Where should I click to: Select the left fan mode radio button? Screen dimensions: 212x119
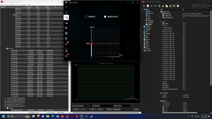click(86, 17)
